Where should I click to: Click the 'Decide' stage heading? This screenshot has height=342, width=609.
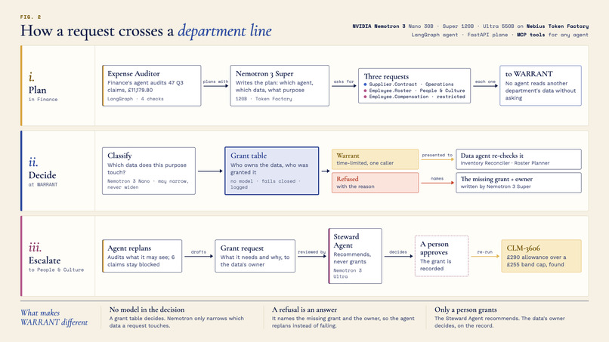42,175
